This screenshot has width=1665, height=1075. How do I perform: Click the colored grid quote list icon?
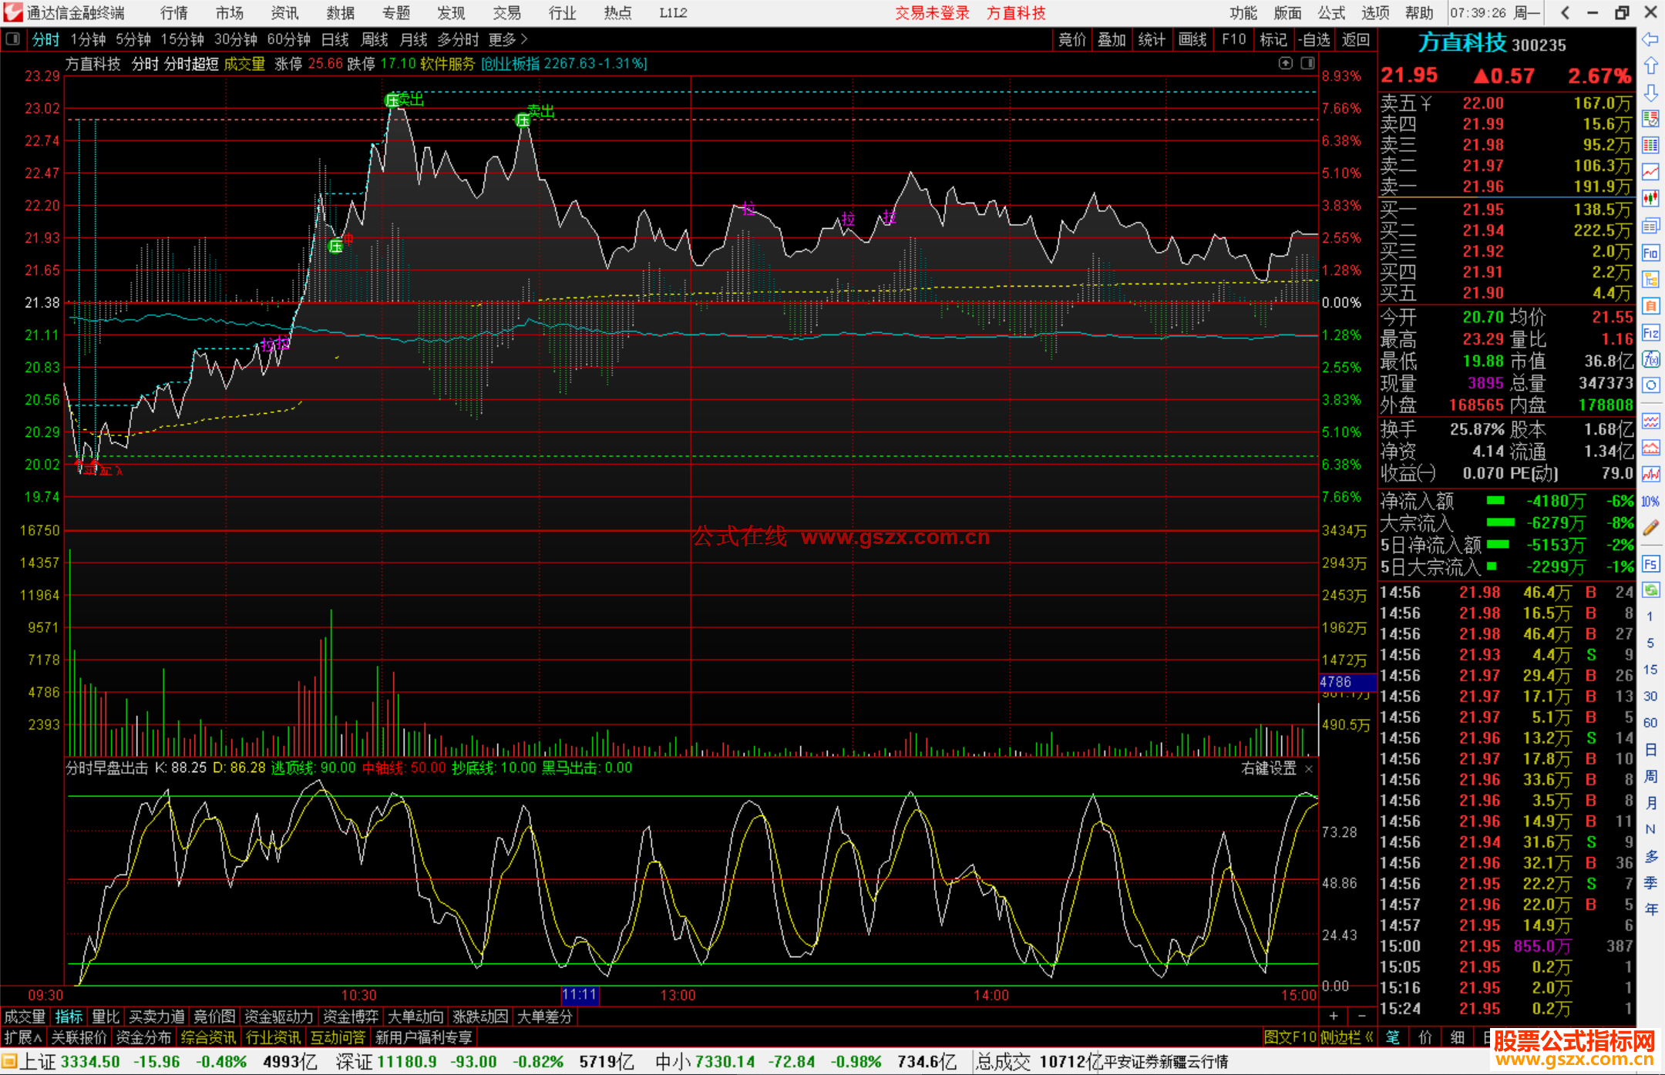(1650, 145)
